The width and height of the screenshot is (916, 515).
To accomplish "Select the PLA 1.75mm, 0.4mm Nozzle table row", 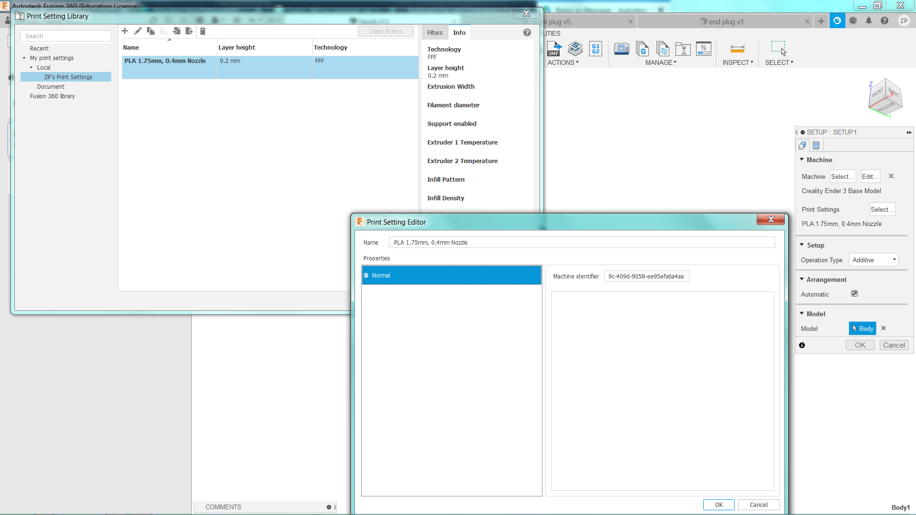I will click(270, 67).
